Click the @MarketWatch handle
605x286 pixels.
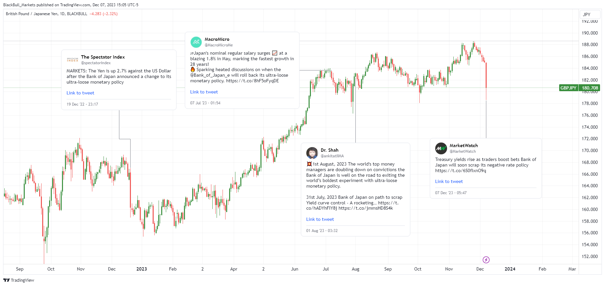point(463,151)
